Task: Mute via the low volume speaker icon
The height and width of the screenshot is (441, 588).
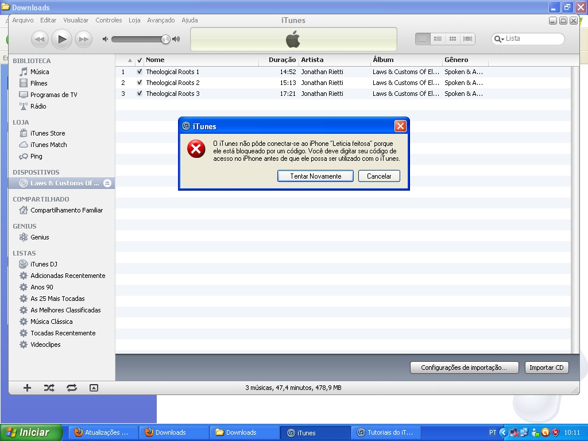Action: tap(106, 39)
